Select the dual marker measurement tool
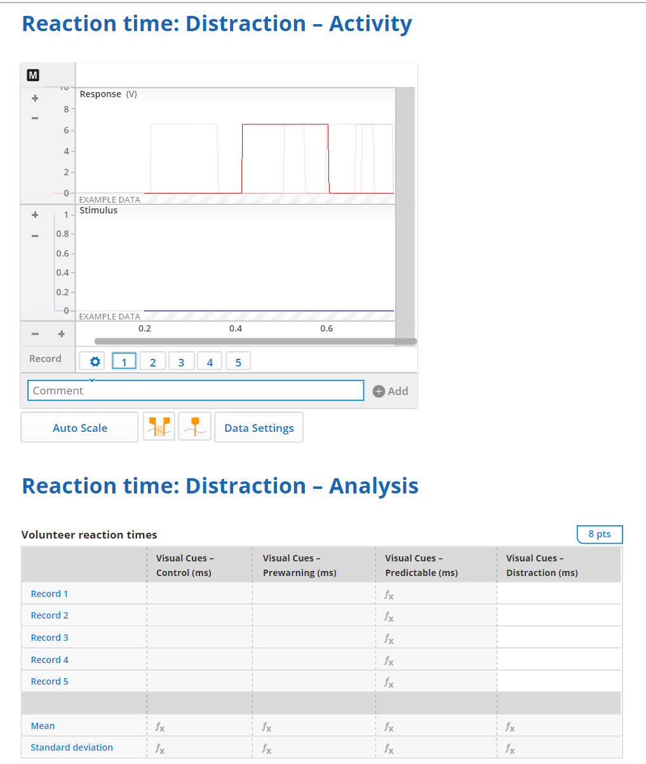This screenshot has width=646, height=764. pos(158,426)
